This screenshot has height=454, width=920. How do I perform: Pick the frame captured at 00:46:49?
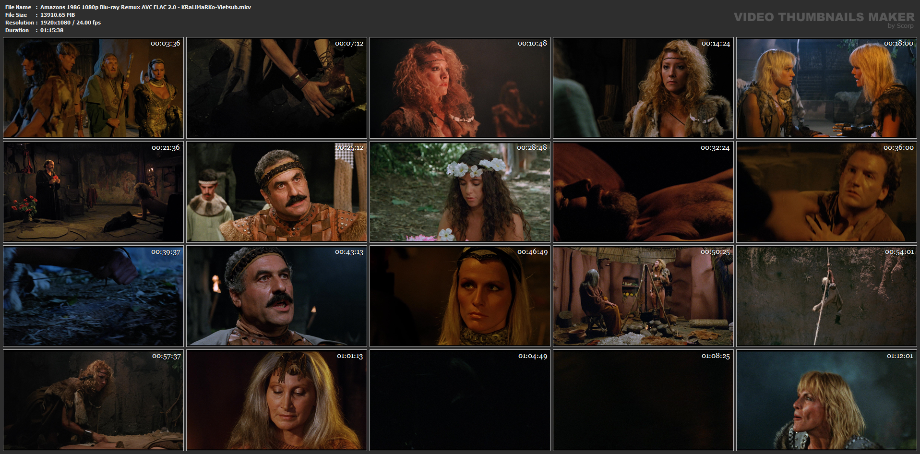[x=460, y=296]
